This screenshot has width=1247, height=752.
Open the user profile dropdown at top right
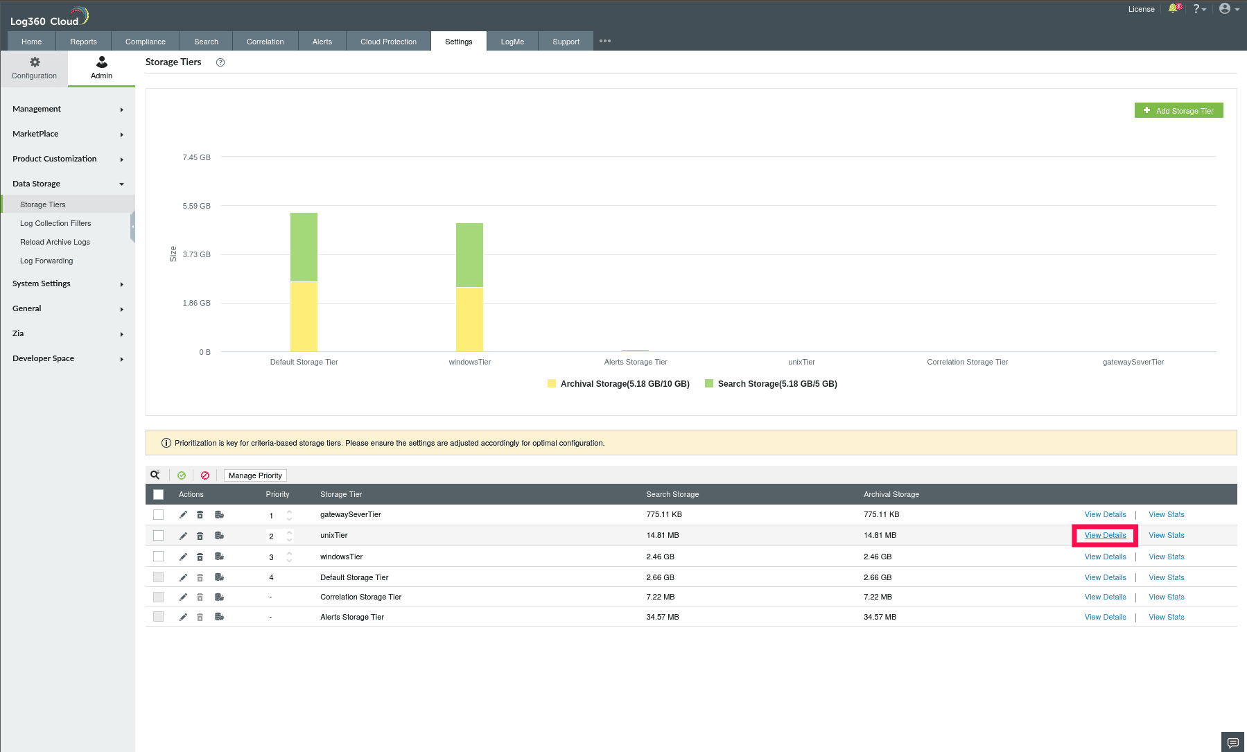[x=1226, y=8]
